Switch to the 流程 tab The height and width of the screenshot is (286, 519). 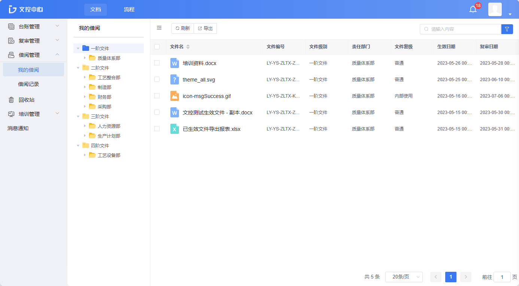[129, 9]
